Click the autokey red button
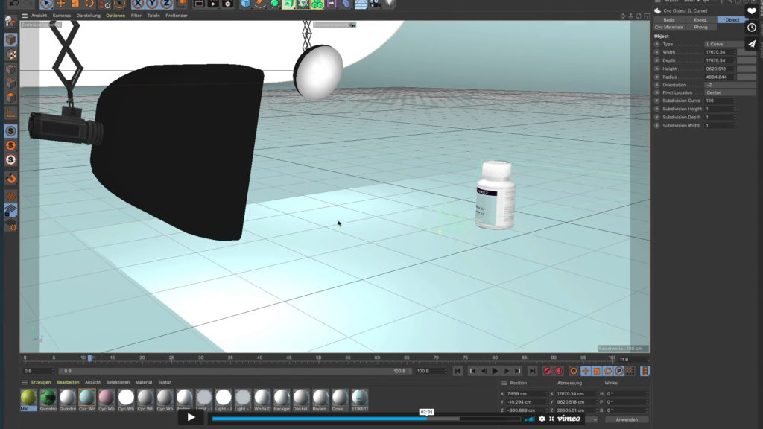Image resolution: width=763 pixels, height=429 pixels. click(559, 371)
